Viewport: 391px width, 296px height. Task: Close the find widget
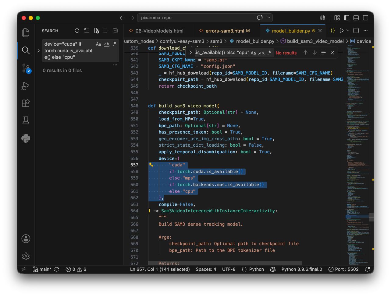pos(332,53)
